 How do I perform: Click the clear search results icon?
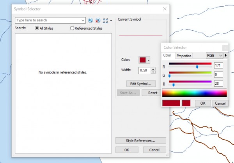point(98,20)
